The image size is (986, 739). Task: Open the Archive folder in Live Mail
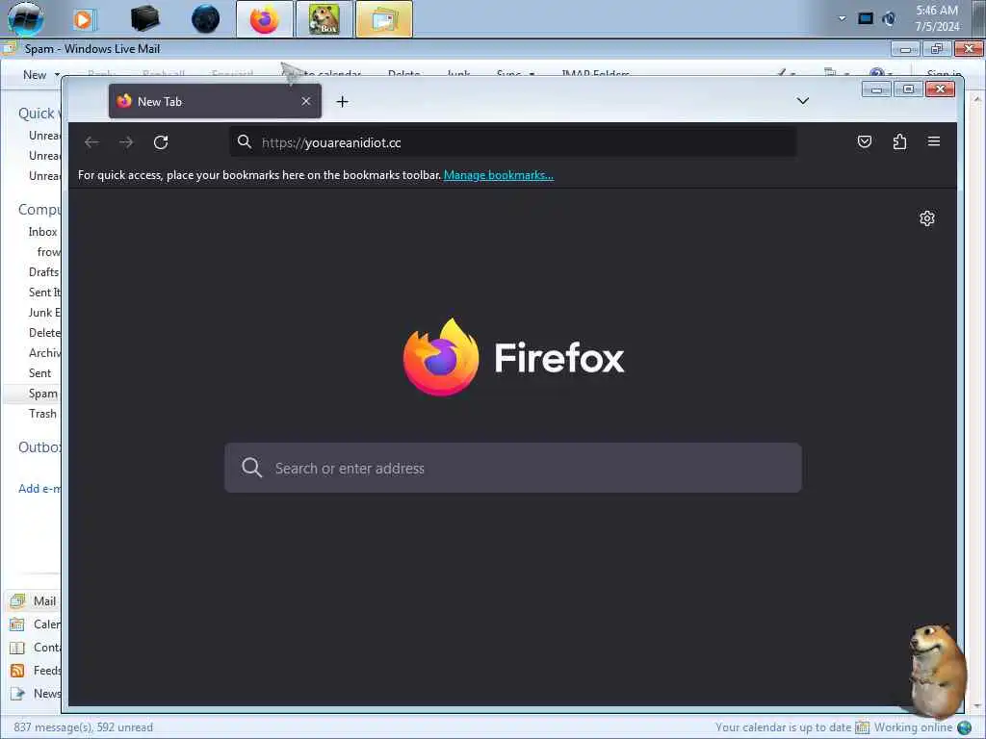click(x=44, y=352)
